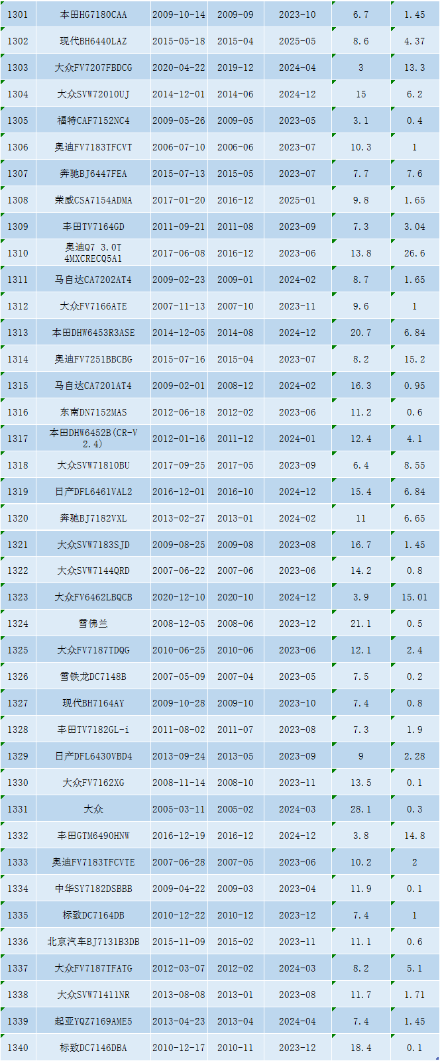Select cell 大众FV7207FBDCG
The height and width of the screenshot is (1061, 440).
(93, 68)
